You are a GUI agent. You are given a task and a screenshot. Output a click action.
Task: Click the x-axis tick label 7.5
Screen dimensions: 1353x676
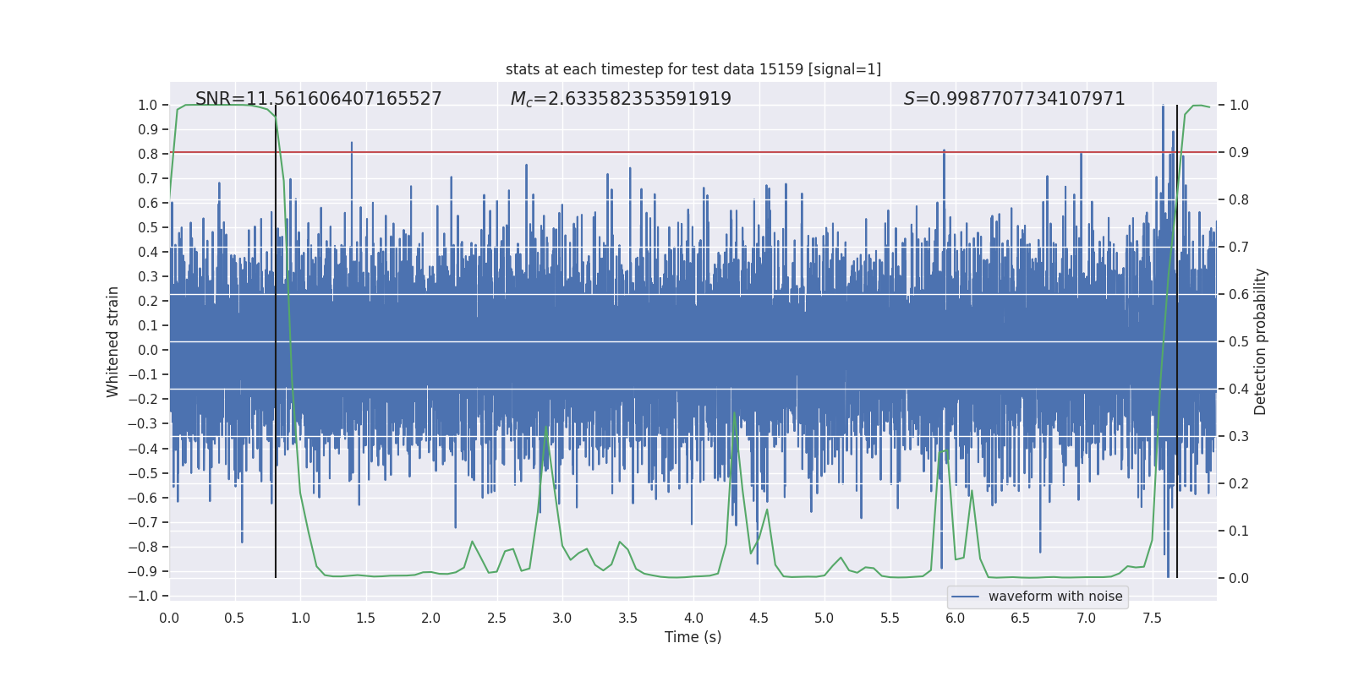click(1152, 618)
